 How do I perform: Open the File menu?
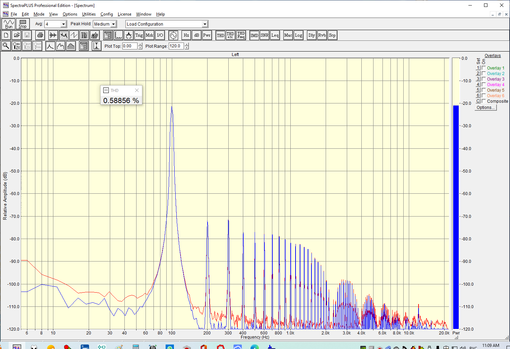pyautogui.click(x=14, y=14)
